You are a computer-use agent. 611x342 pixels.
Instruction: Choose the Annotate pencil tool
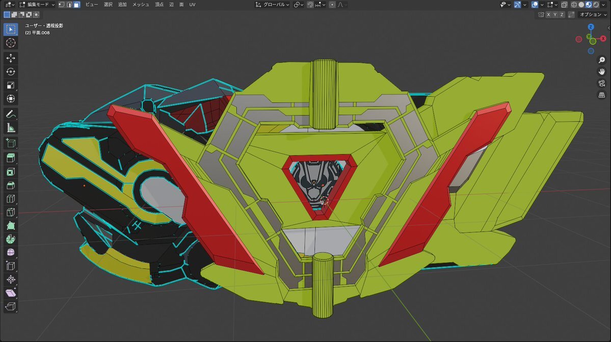tap(11, 114)
